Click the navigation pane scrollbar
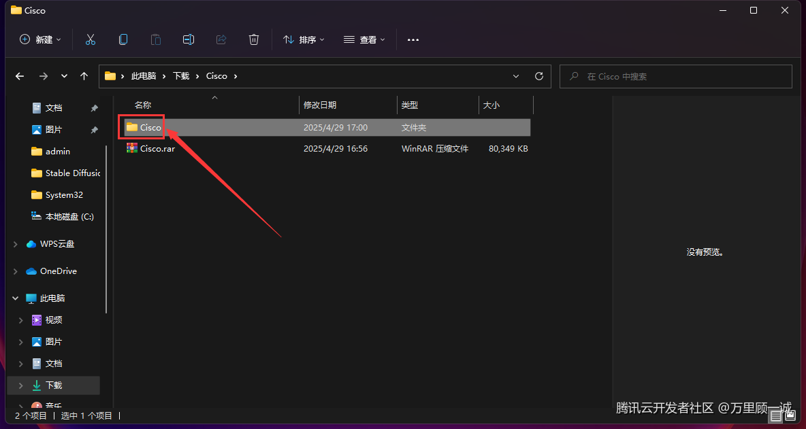Viewport: 806px width, 429px height. click(x=106, y=229)
